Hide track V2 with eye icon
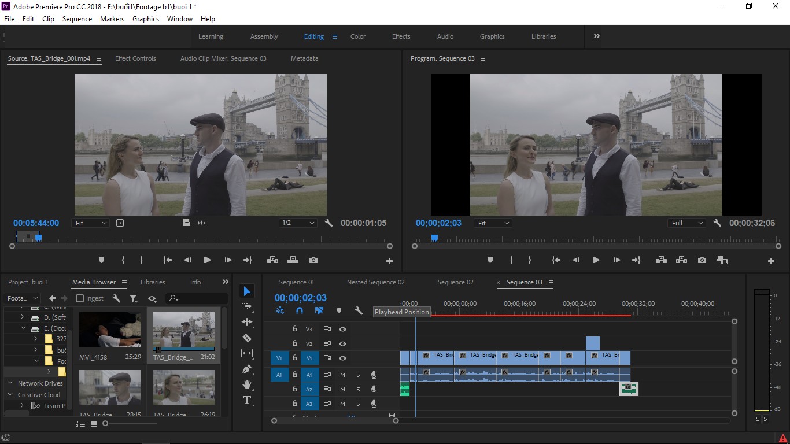Screen dimensions: 790x444 [342, 343]
